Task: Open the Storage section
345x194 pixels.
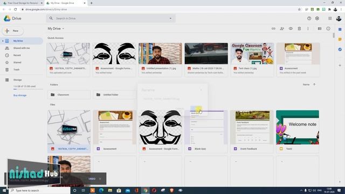Action: 17,80
